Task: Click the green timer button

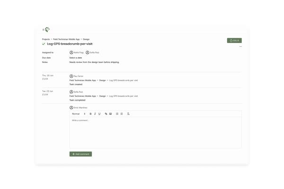Action: click(x=234, y=41)
